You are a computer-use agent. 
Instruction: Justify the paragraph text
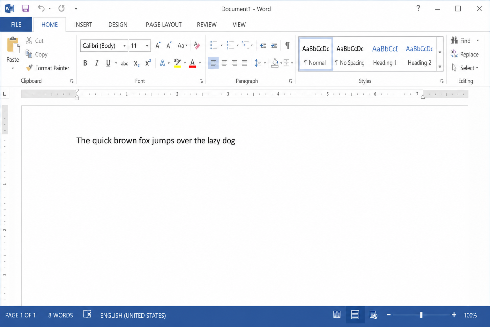click(x=245, y=63)
